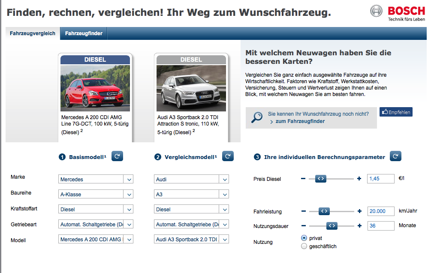Open the Baureihe dropdown showing A3
Viewport: 428px width, 273px height.
click(191, 194)
